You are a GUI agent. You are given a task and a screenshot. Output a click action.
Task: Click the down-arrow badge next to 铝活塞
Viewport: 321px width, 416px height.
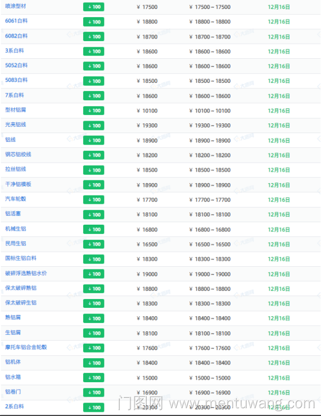94,214
